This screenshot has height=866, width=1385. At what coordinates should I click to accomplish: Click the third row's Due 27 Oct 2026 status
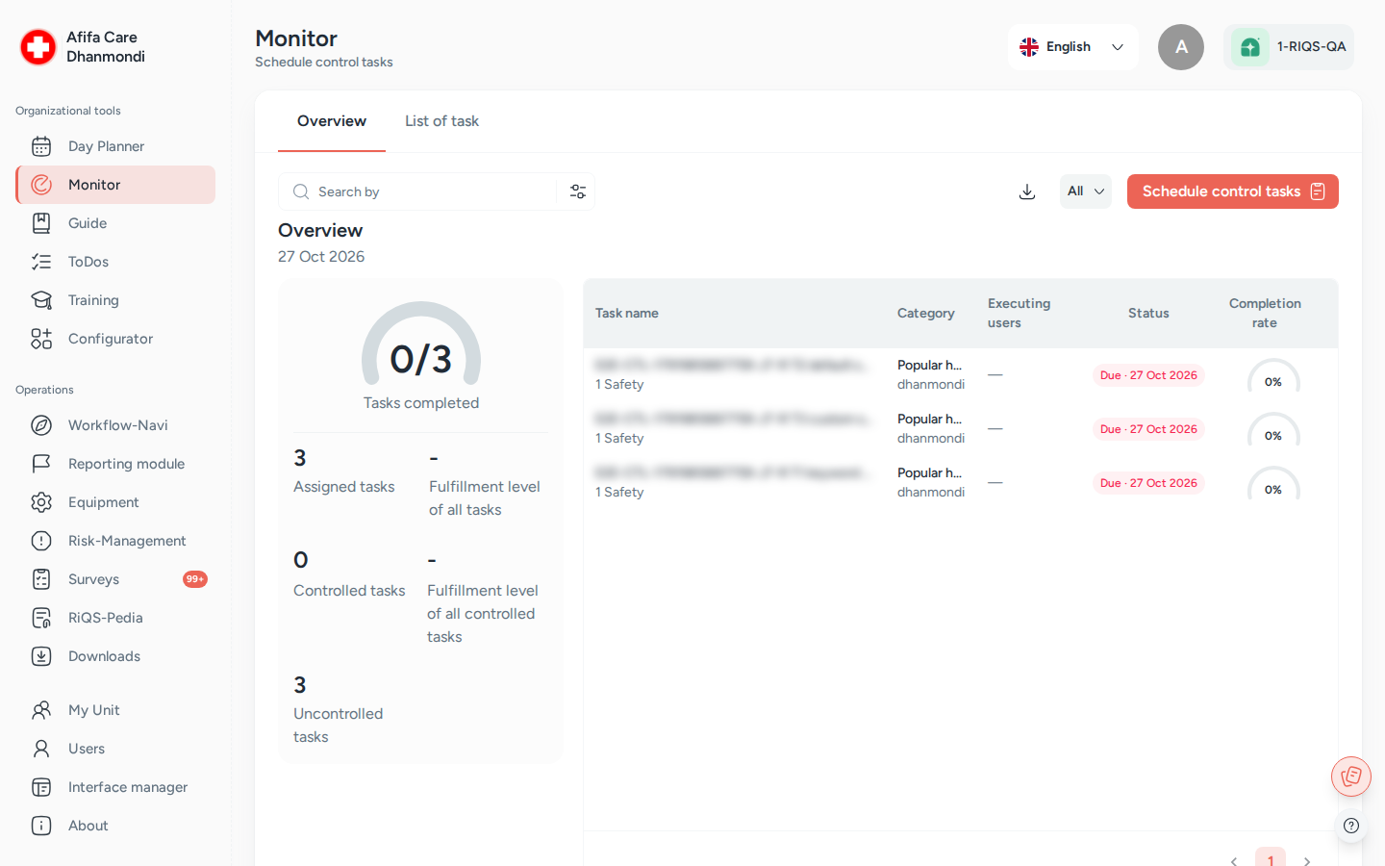(1148, 483)
